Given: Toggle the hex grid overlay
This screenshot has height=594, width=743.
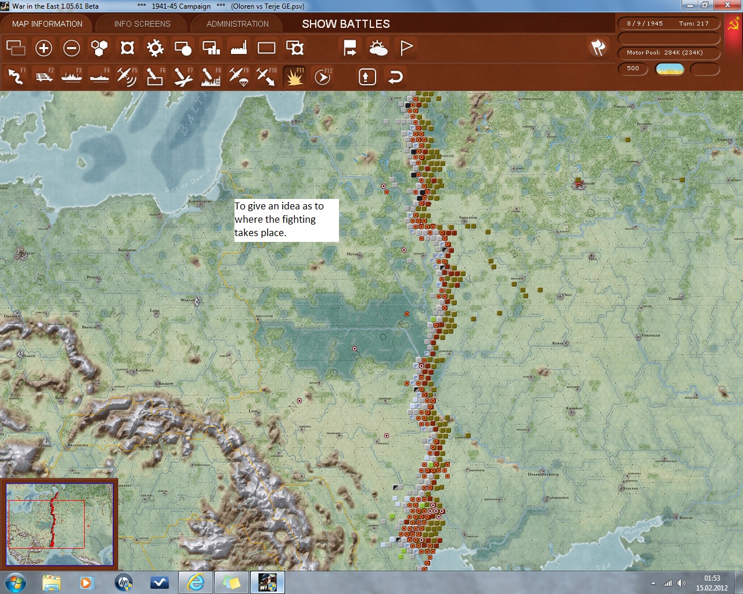Looking at the screenshot, I should click(99, 48).
